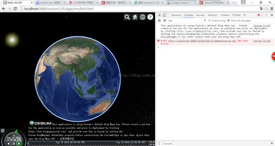The image size is (275, 146).
Task: Click the Cesium home view button
Action: coord(135,17)
